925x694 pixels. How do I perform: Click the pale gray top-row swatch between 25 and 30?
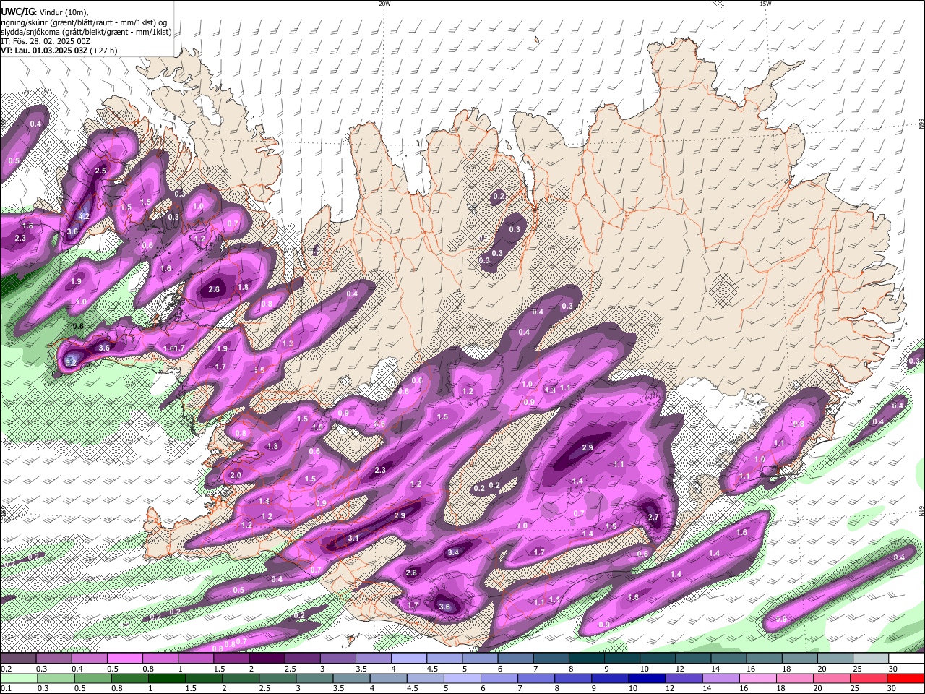point(871,659)
